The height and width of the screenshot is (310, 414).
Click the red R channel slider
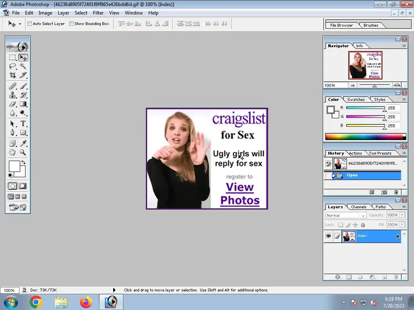click(365, 108)
